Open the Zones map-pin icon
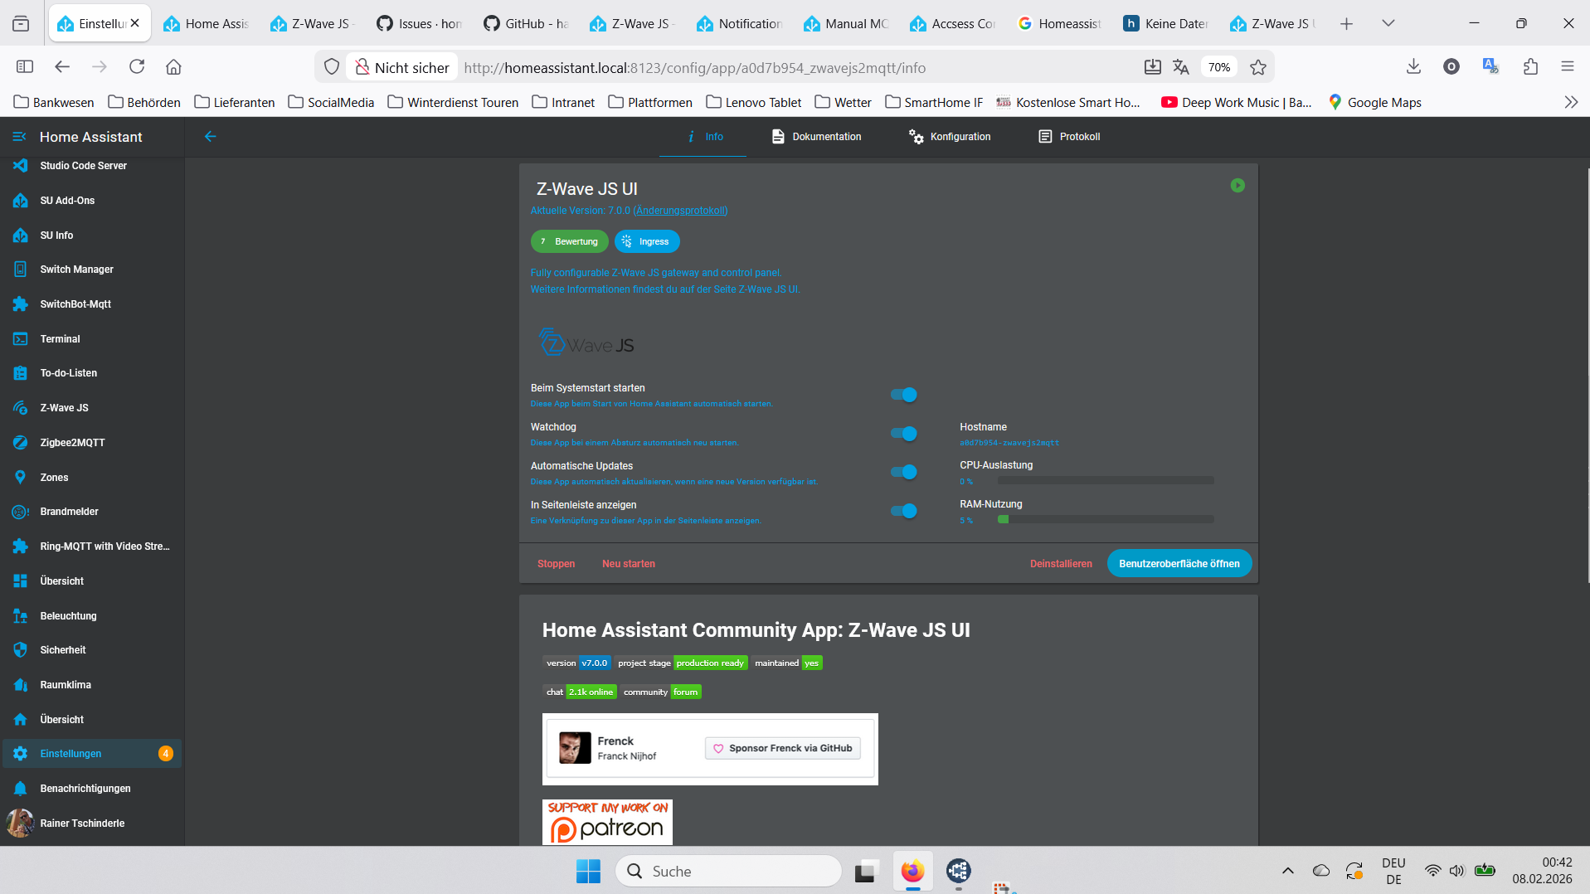The image size is (1590, 894). [x=21, y=477]
